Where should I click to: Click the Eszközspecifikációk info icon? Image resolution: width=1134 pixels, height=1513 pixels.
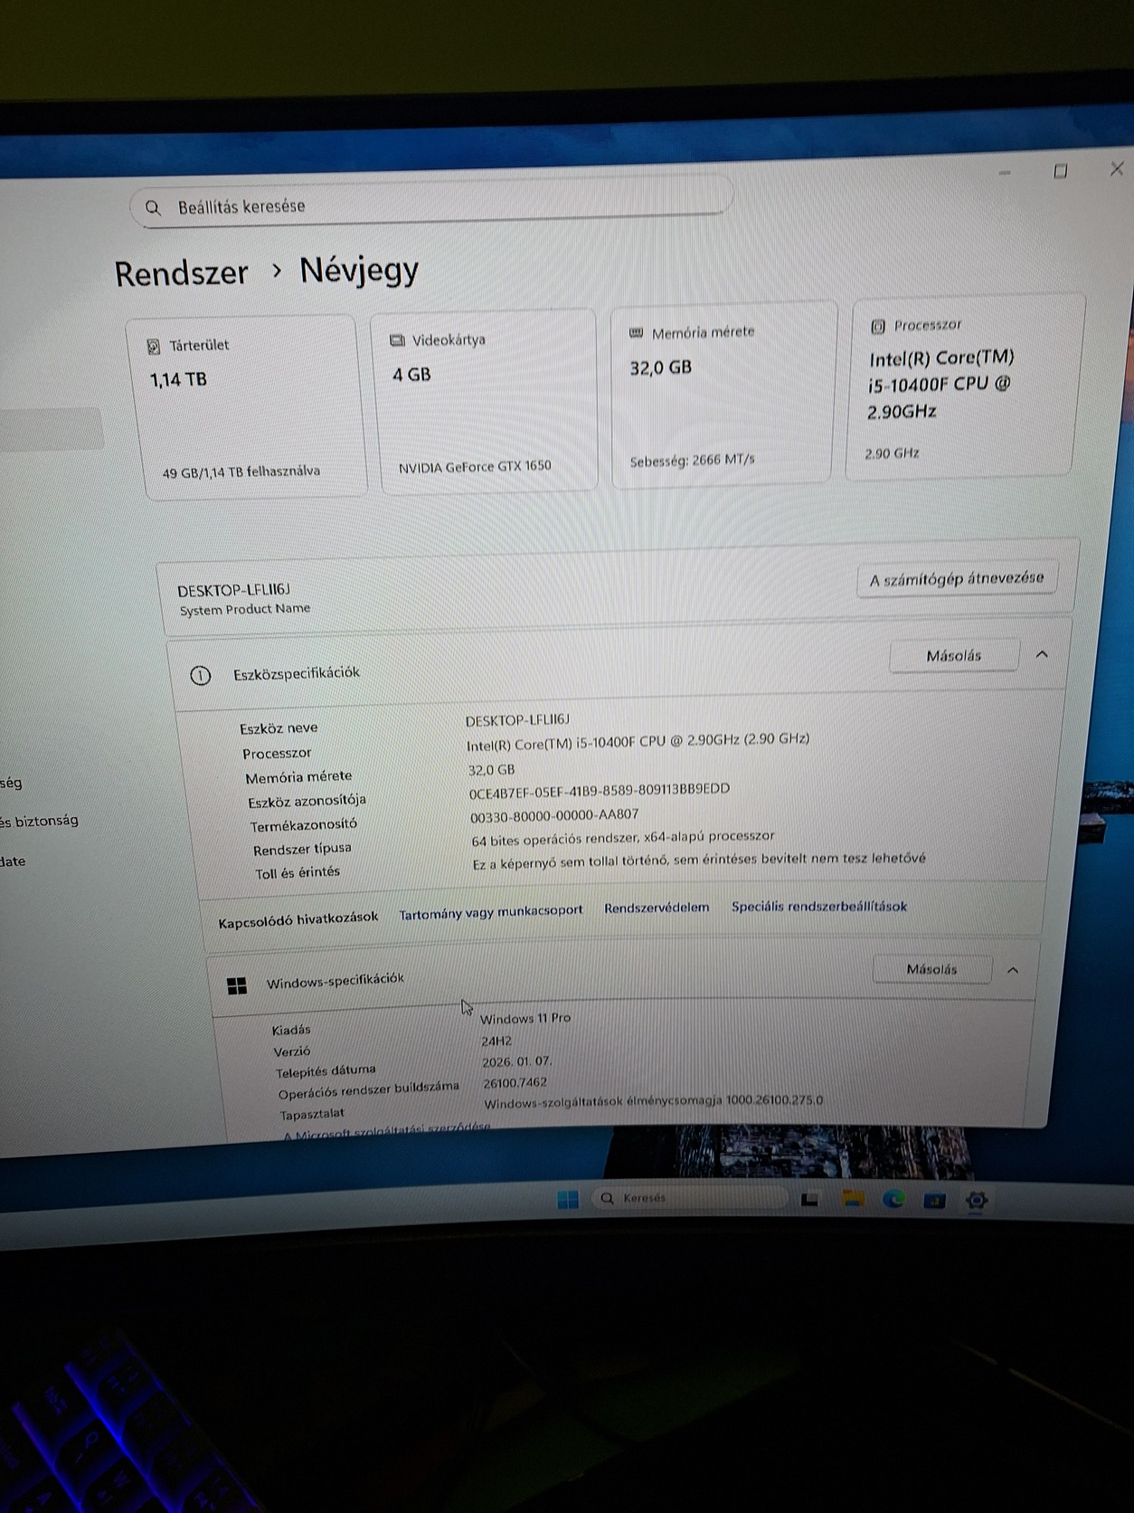click(201, 675)
